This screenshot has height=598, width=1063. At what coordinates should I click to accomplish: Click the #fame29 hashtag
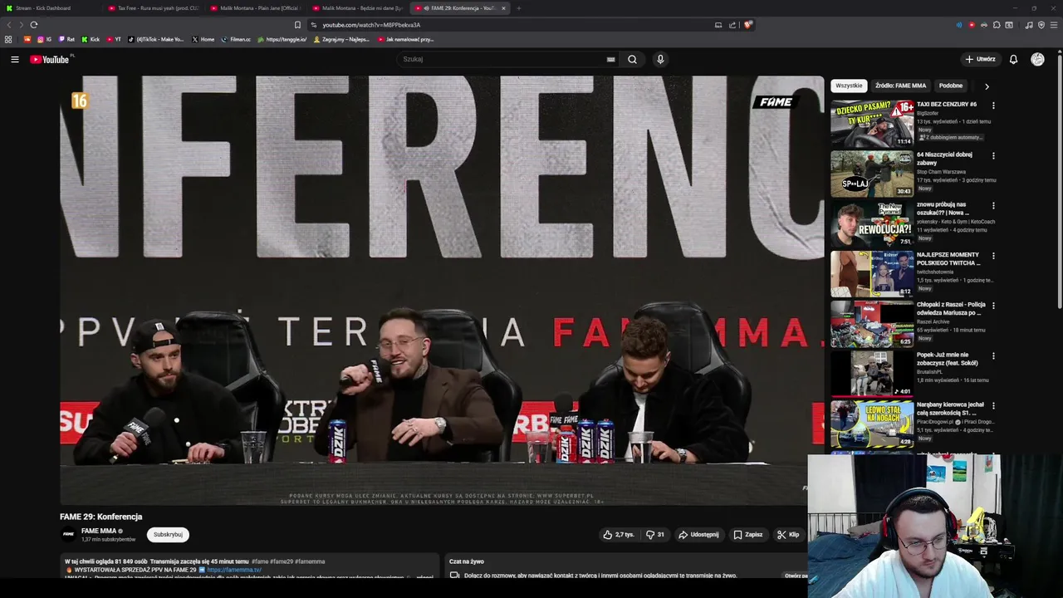(282, 561)
